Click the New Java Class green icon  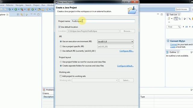tap(33, 9)
